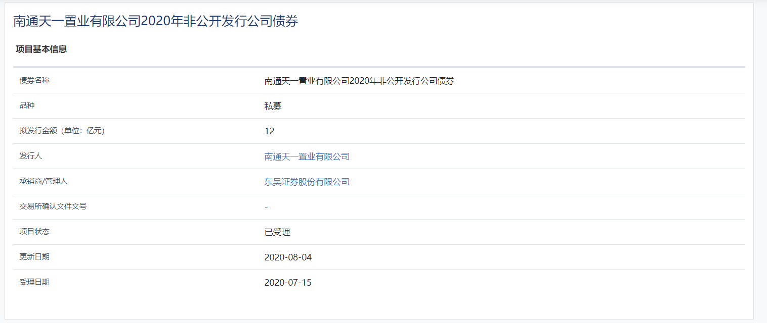Click the acceptance date 2020-07-15
Screen dimensions: 767x323
coord(288,283)
